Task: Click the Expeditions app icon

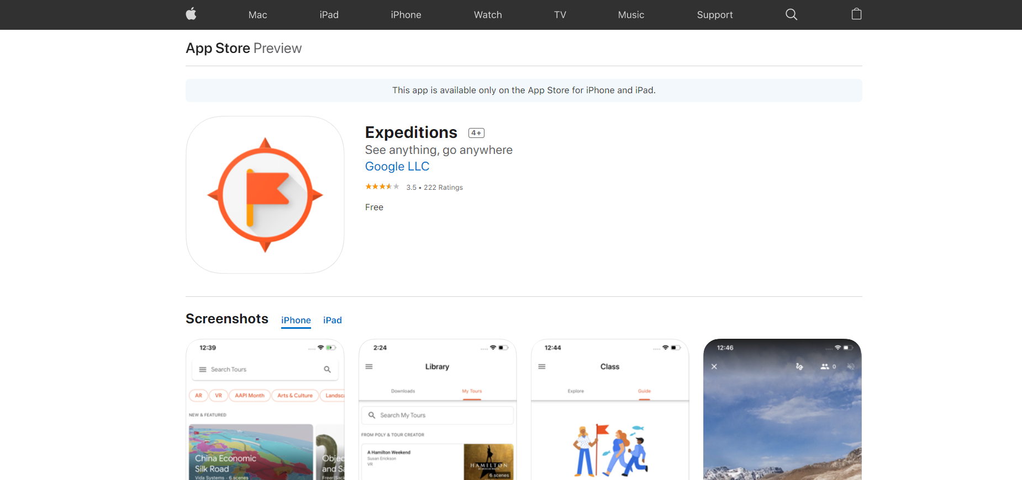Action: click(x=265, y=195)
